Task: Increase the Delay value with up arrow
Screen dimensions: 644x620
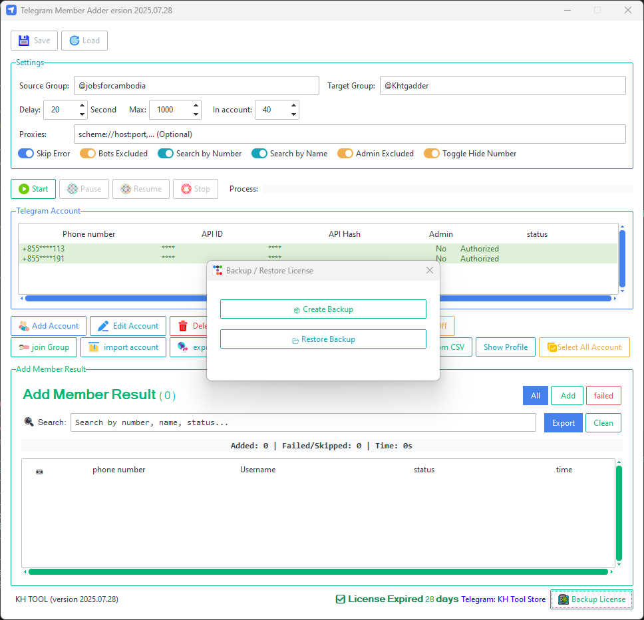Action: [82, 105]
